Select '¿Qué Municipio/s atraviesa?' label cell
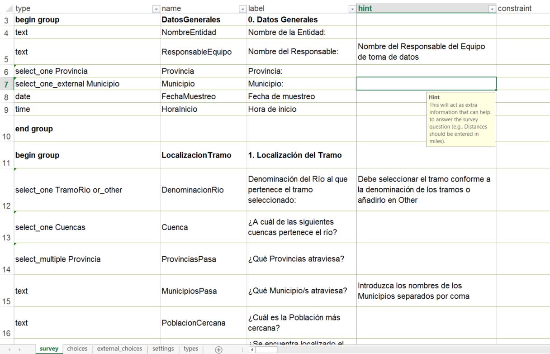This screenshot has width=550, height=354. point(302,291)
